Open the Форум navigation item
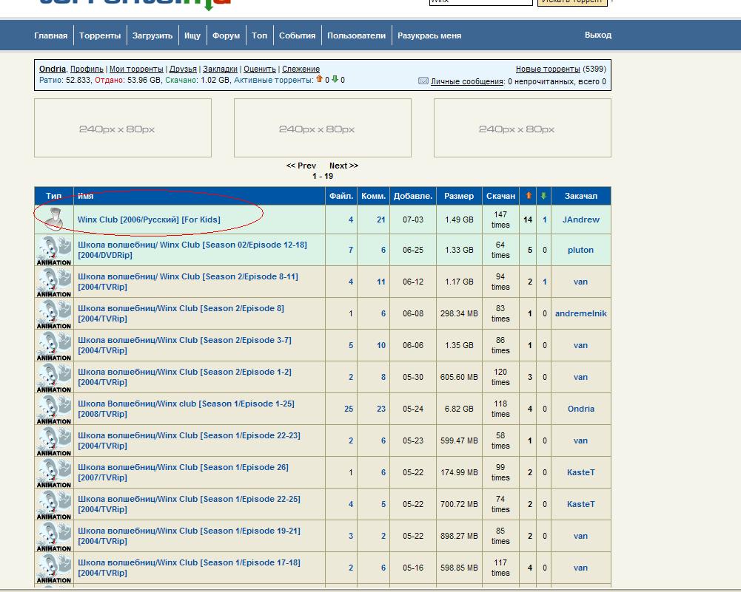The height and width of the screenshot is (592, 741). [226, 35]
